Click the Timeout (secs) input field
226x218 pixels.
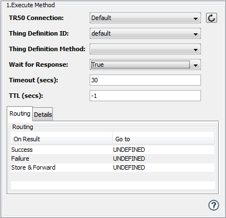click(145, 80)
